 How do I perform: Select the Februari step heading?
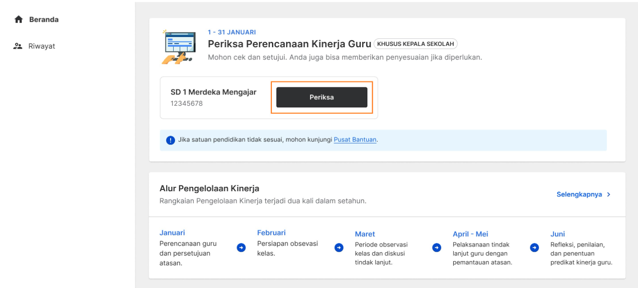pos(271,233)
